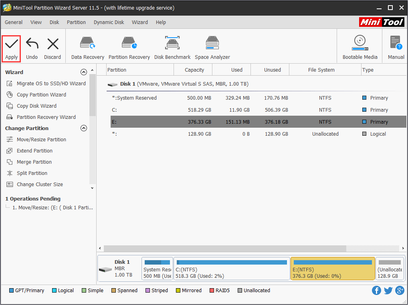Open the Partition Recovery Wizard sidebar item
408x305 pixels.
click(41, 117)
